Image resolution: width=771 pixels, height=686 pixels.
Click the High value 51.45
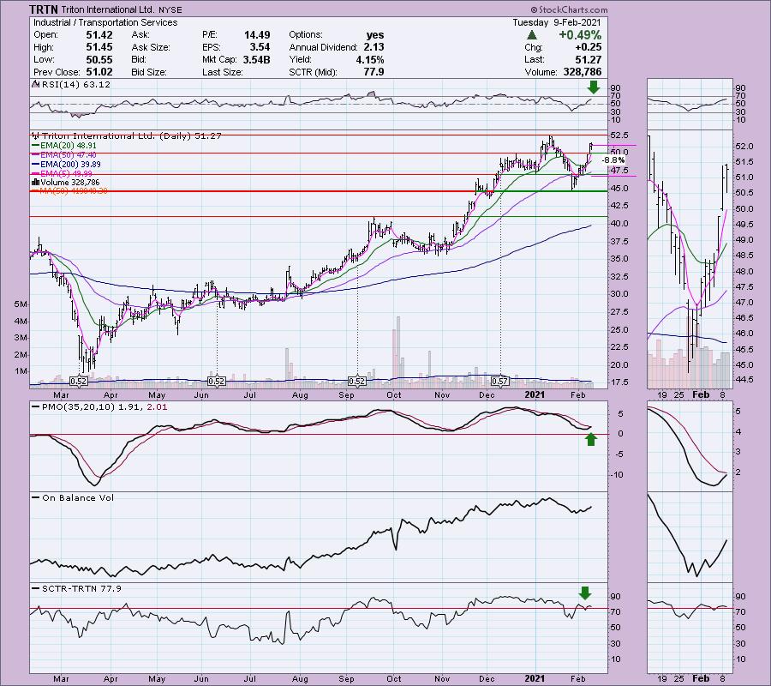[99, 47]
